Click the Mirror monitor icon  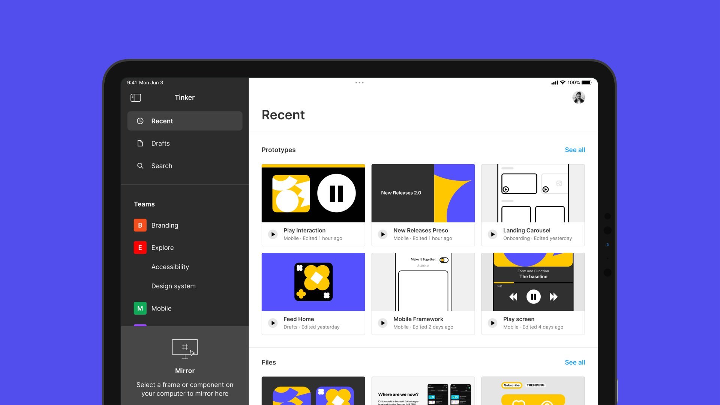pyautogui.click(x=184, y=349)
